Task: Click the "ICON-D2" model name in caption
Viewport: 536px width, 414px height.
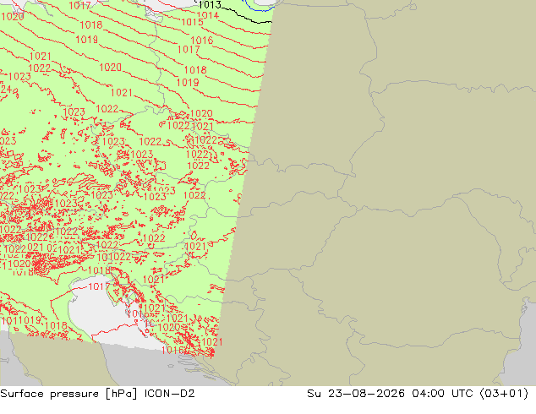Action: point(170,394)
